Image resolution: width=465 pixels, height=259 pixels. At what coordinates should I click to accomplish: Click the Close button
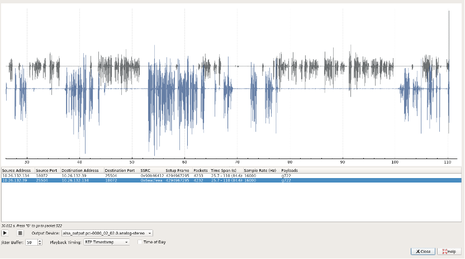[x=422, y=251]
